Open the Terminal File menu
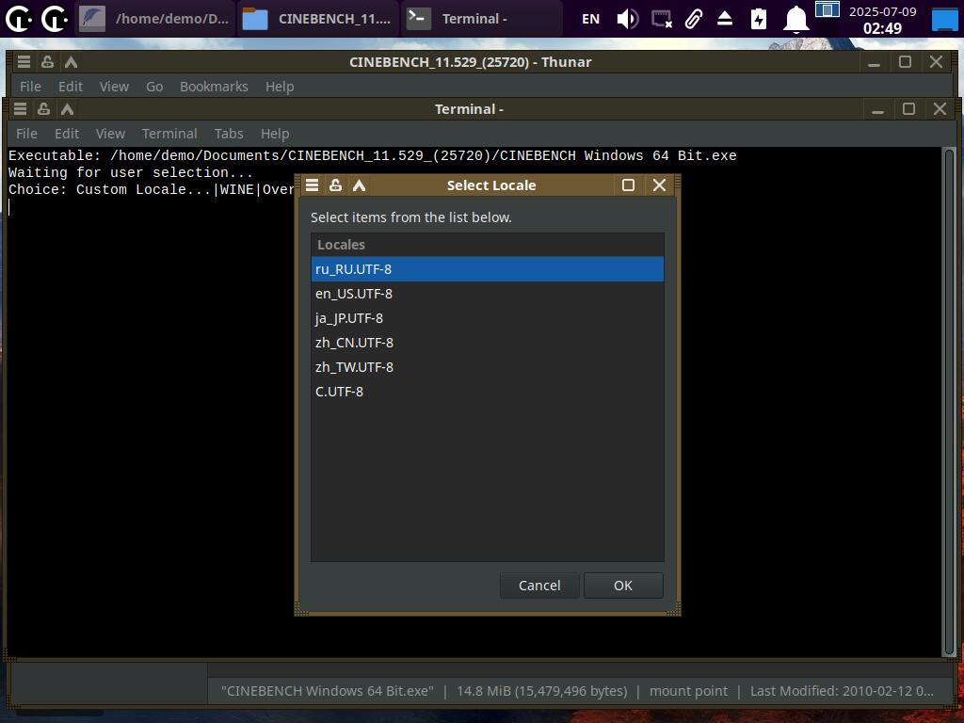Image resolution: width=964 pixels, height=723 pixels. click(x=26, y=134)
